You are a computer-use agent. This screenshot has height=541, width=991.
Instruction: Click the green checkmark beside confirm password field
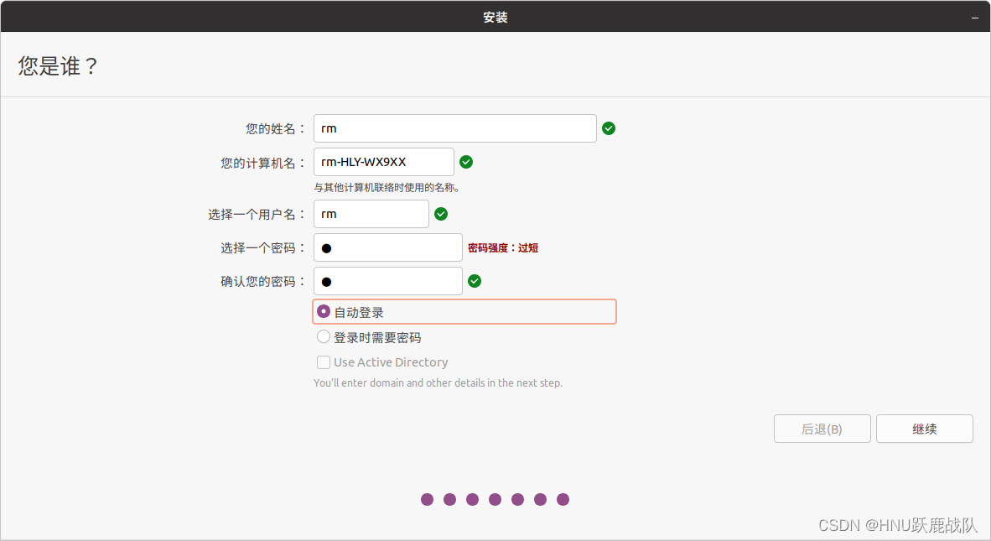coord(475,281)
